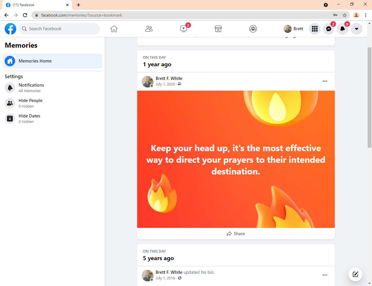Share the 1 year ago memory
This screenshot has height=286, width=372.
(236, 234)
